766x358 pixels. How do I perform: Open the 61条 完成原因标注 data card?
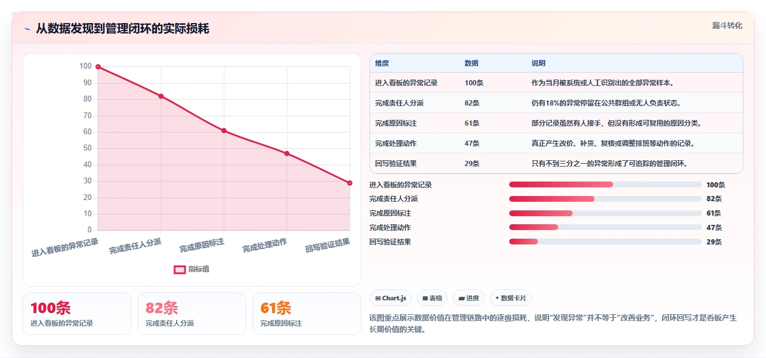tap(307, 314)
